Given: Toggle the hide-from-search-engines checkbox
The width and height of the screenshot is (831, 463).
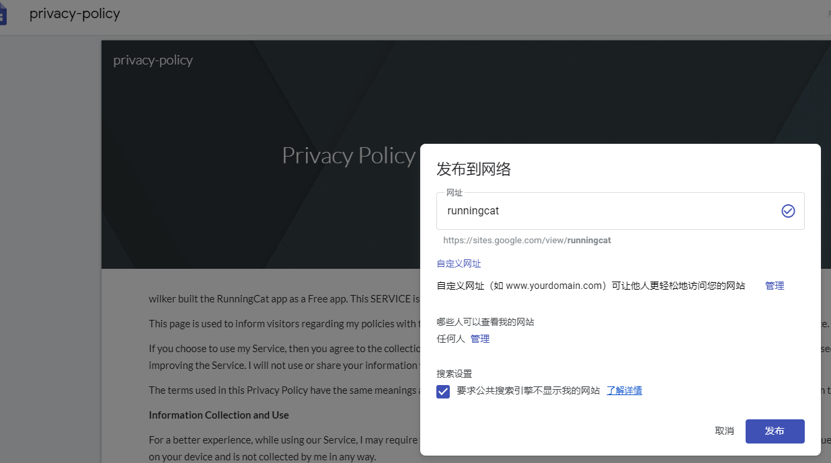Looking at the screenshot, I should (x=443, y=391).
